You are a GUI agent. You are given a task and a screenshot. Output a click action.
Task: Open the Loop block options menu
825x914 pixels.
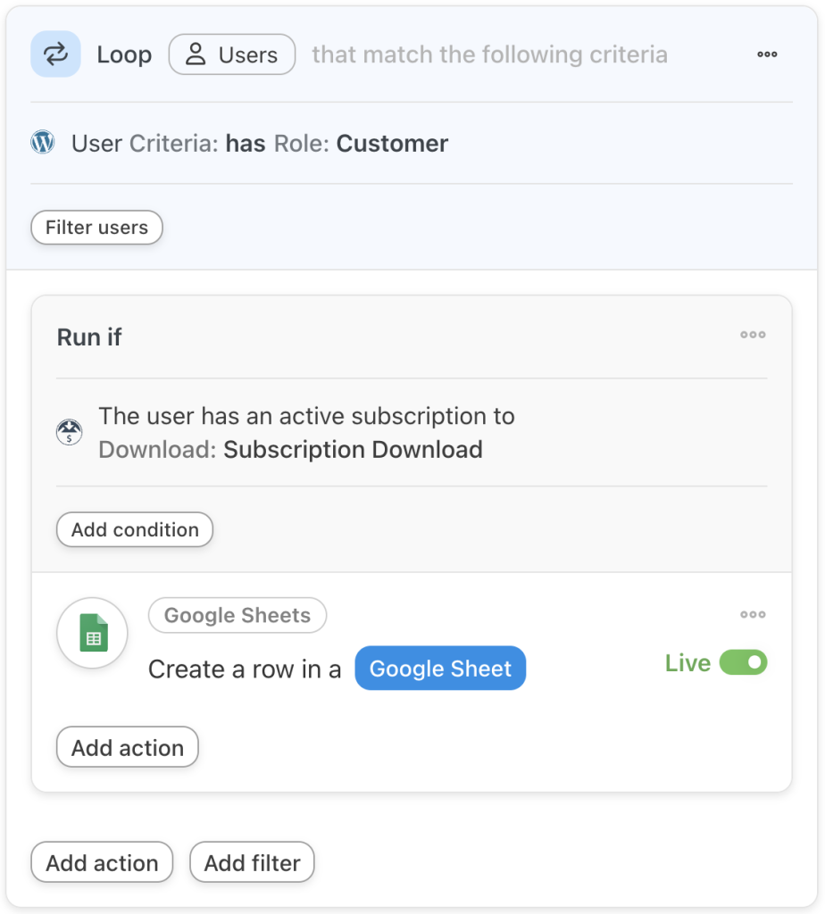[766, 54]
